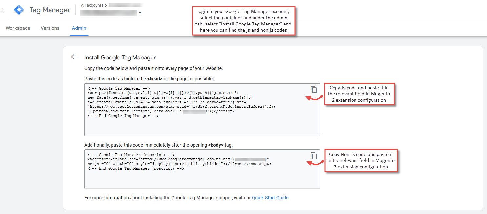The width and height of the screenshot is (487, 214).
Task: Select the copy icon above the lower red arrow
Action: (314, 156)
